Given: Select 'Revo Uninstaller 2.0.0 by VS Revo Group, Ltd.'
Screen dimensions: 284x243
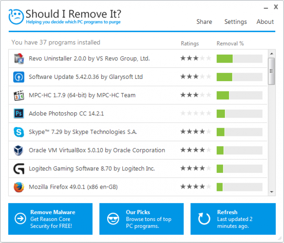Looking at the screenshot, I should pos(89,59).
